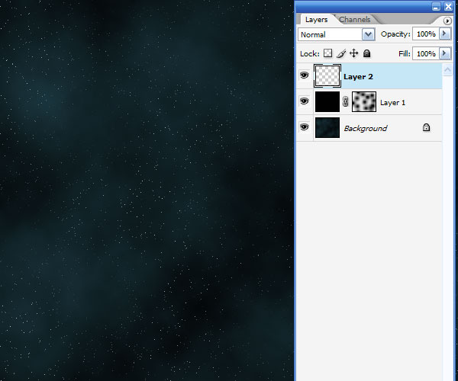
Task: Select the Layer 1 mask thumbnail
Action: pyautogui.click(x=364, y=101)
